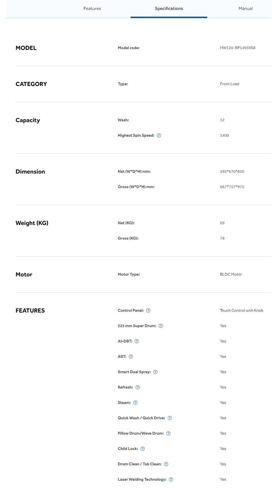Screen dimensions: 276x494
Task: Open info icon for 525 mm Super Drum
Action: [x=161, y=326]
